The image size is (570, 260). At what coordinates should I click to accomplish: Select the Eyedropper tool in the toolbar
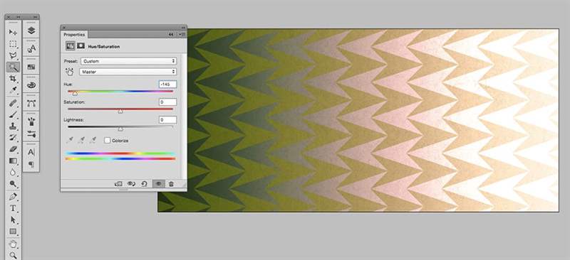[x=13, y=90]
